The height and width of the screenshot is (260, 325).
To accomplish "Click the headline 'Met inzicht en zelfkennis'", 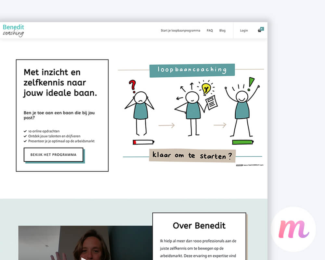I will (60, 83).
